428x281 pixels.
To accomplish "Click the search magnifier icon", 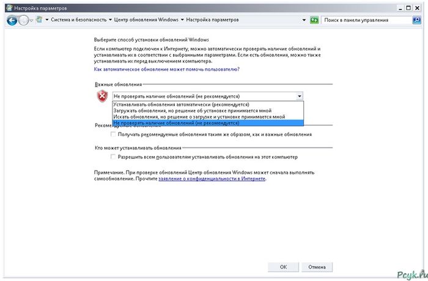I will (x=416, y=20).
